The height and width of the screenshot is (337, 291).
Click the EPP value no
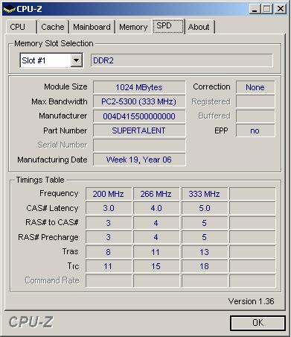tap(255, 130)
